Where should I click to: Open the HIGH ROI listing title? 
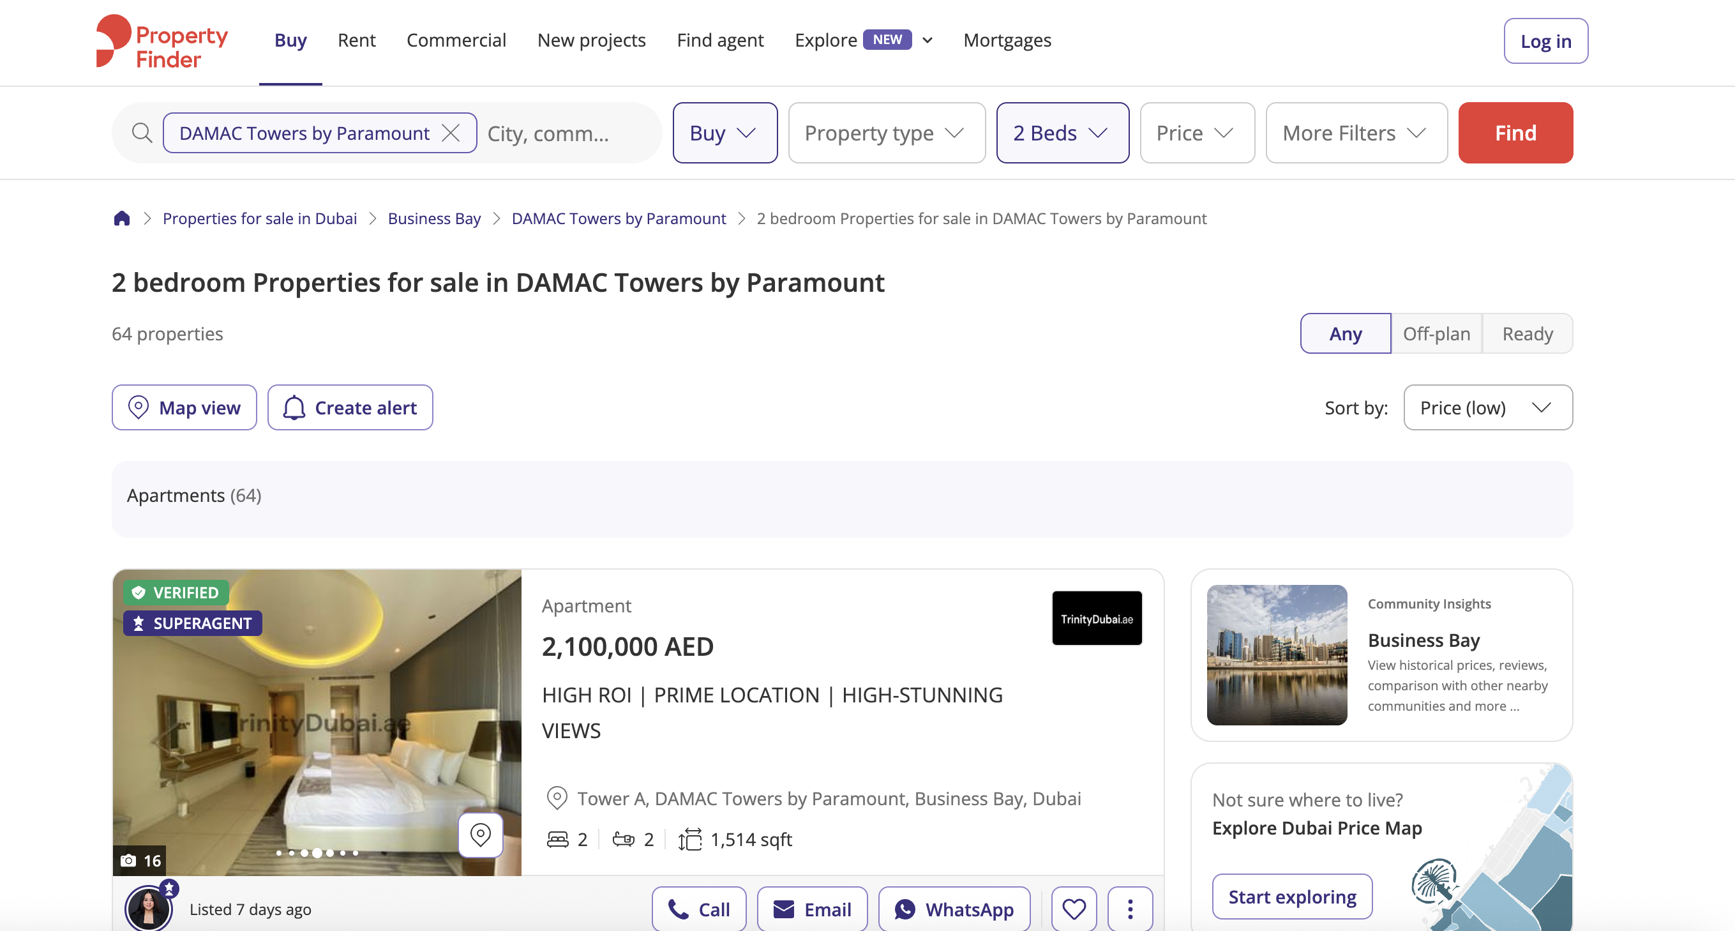click(x=772, y=713)
